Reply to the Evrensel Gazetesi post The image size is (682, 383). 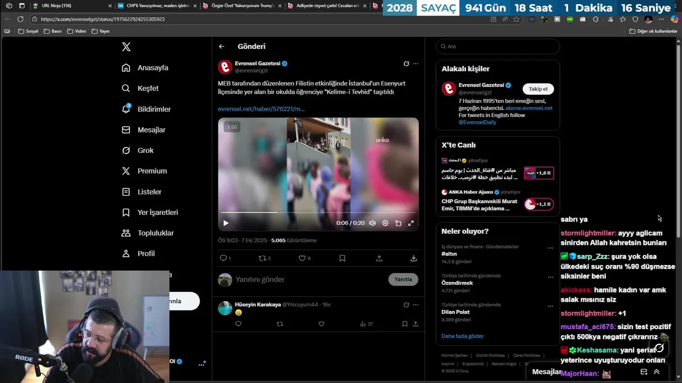tap(225, 258)
